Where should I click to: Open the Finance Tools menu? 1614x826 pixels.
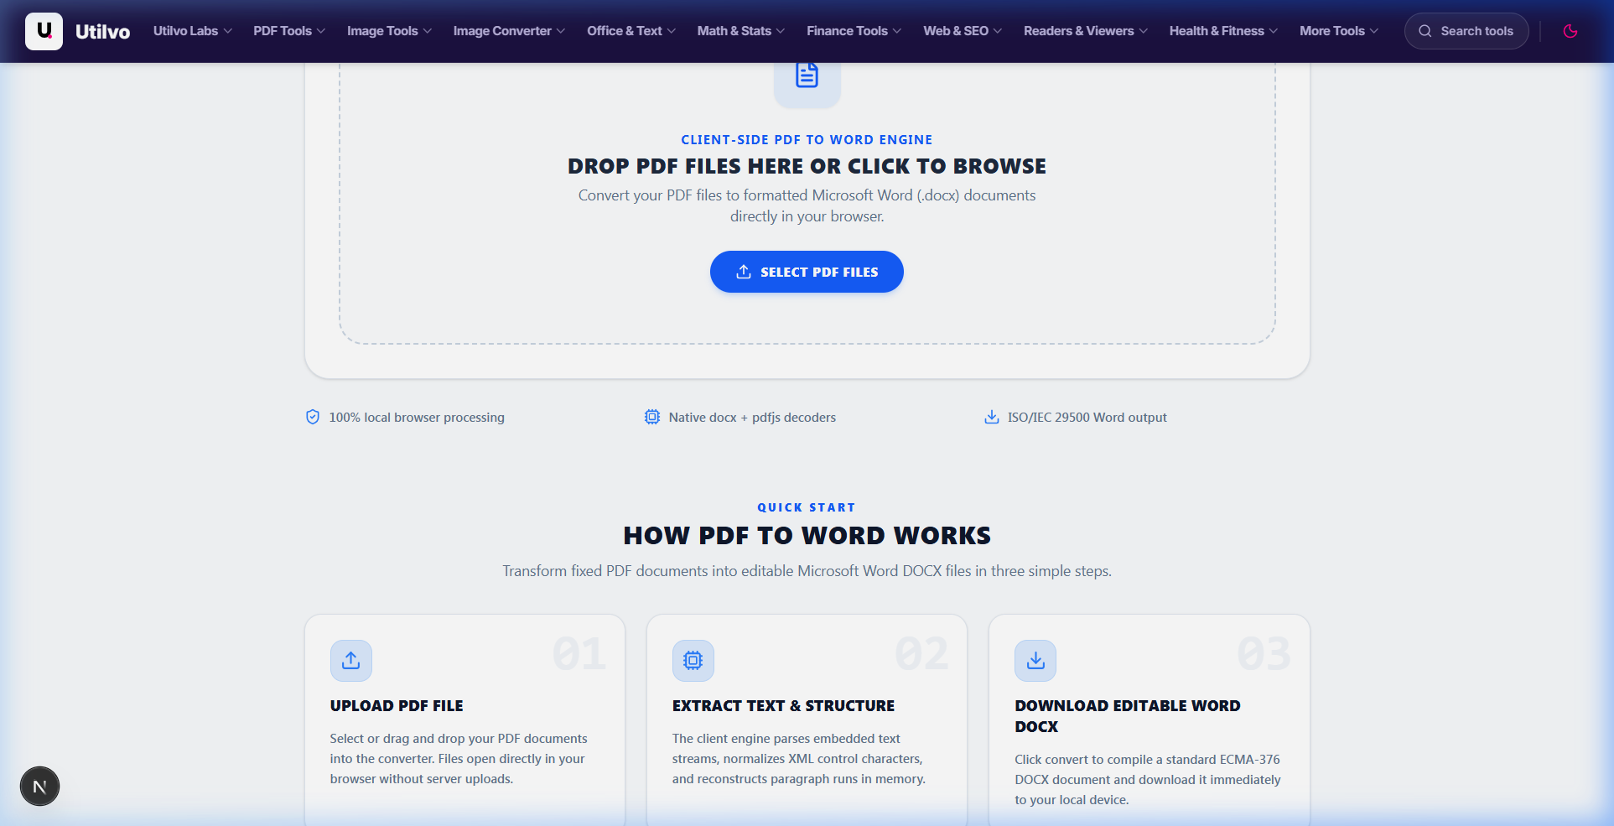[854, 31]
